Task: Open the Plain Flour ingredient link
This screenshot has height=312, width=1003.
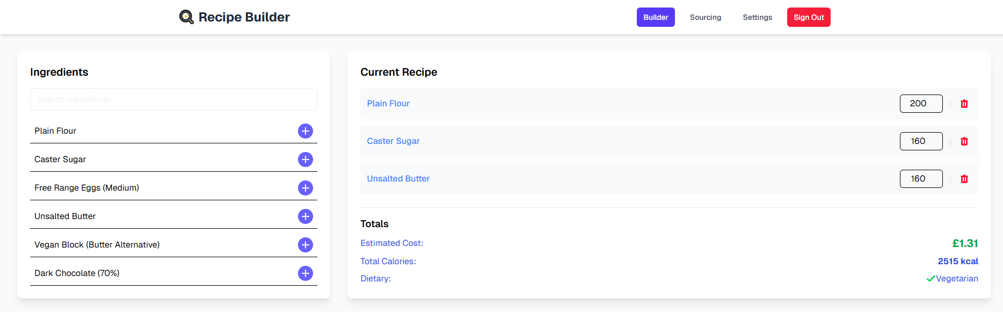Action: 388,103
